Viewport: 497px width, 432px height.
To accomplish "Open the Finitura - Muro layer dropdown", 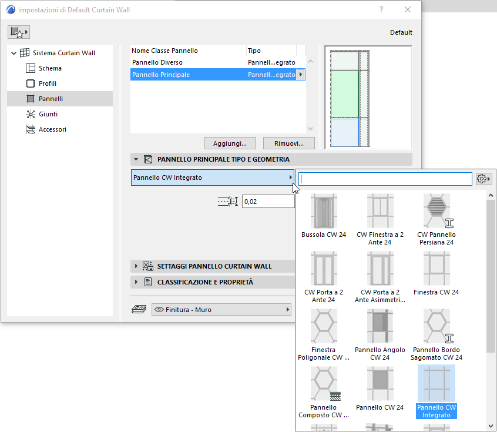I will 221,310.
